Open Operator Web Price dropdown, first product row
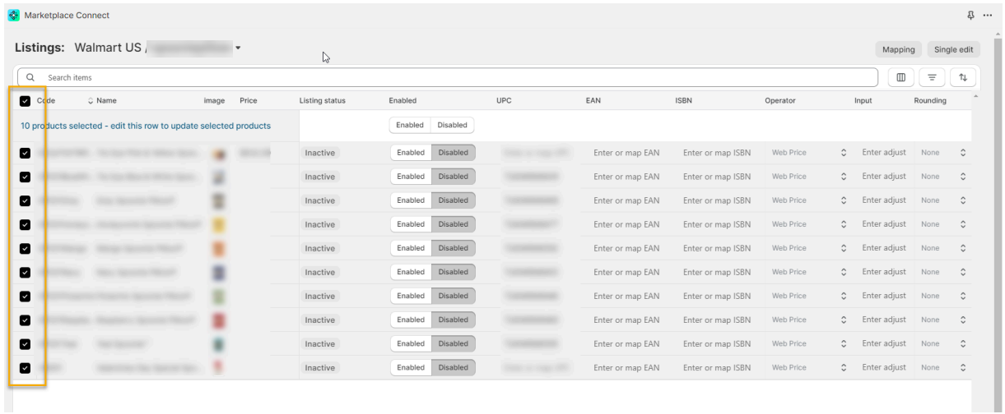The image size is (1005, 414). 809,153
